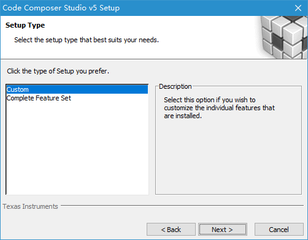Cancel the Code Composer Studio setup
The image size is (308, 240).
pos(279,230)
